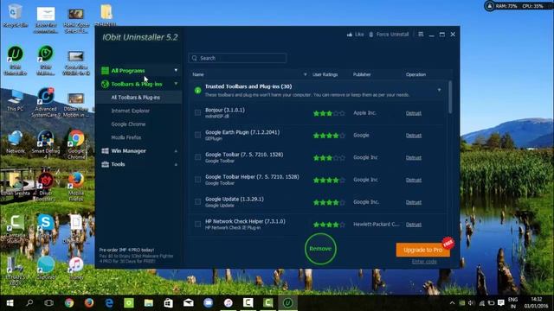Collapse the Toolbars & Plug-ins arrow
This screenshot has height=311, width=554.
(x=176, y=84)
